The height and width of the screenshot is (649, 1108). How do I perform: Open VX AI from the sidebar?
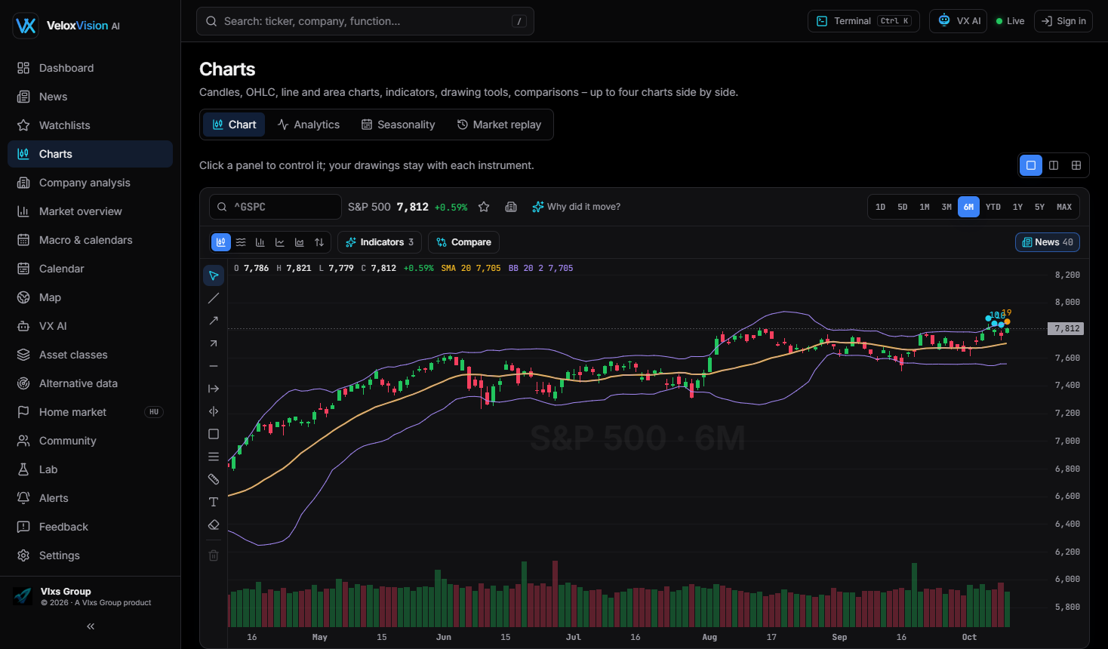pyautogui.click(x=90, y=326)
